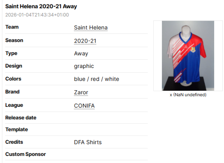Click the 'graphic' design value
This screenshot has width=224, height=163.
pyautogui.click(x=84, y=66)
